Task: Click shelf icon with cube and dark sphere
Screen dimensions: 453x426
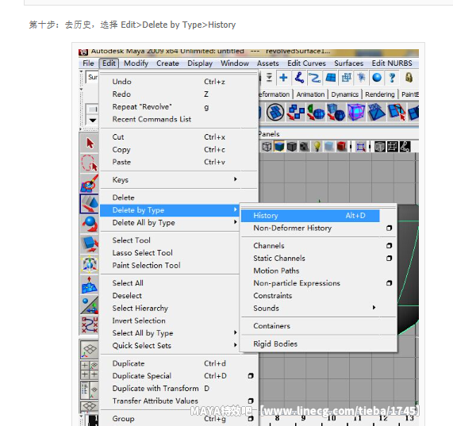Action: point(336,112)
